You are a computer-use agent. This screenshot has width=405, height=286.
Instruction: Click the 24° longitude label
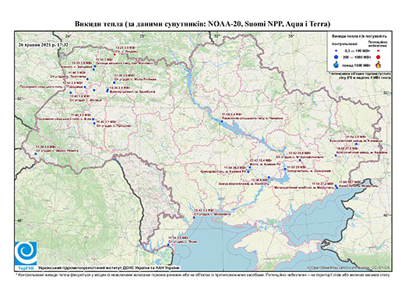coord(68,36)
